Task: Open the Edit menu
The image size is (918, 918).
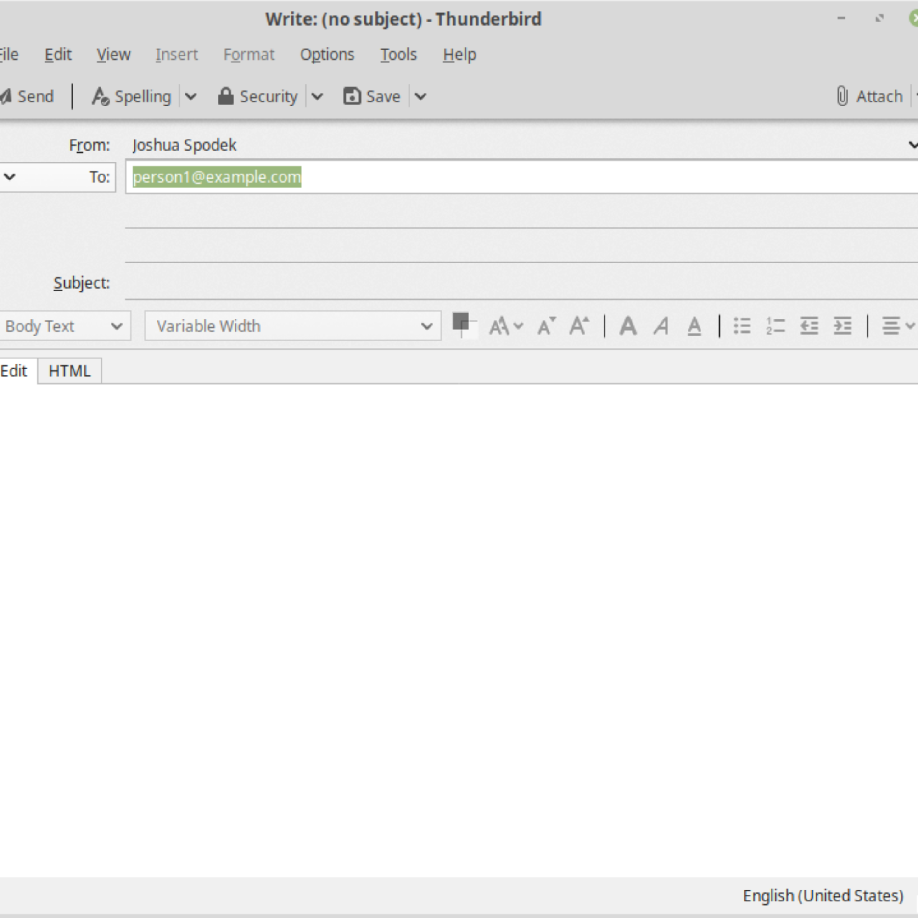Action: point(58,55)
